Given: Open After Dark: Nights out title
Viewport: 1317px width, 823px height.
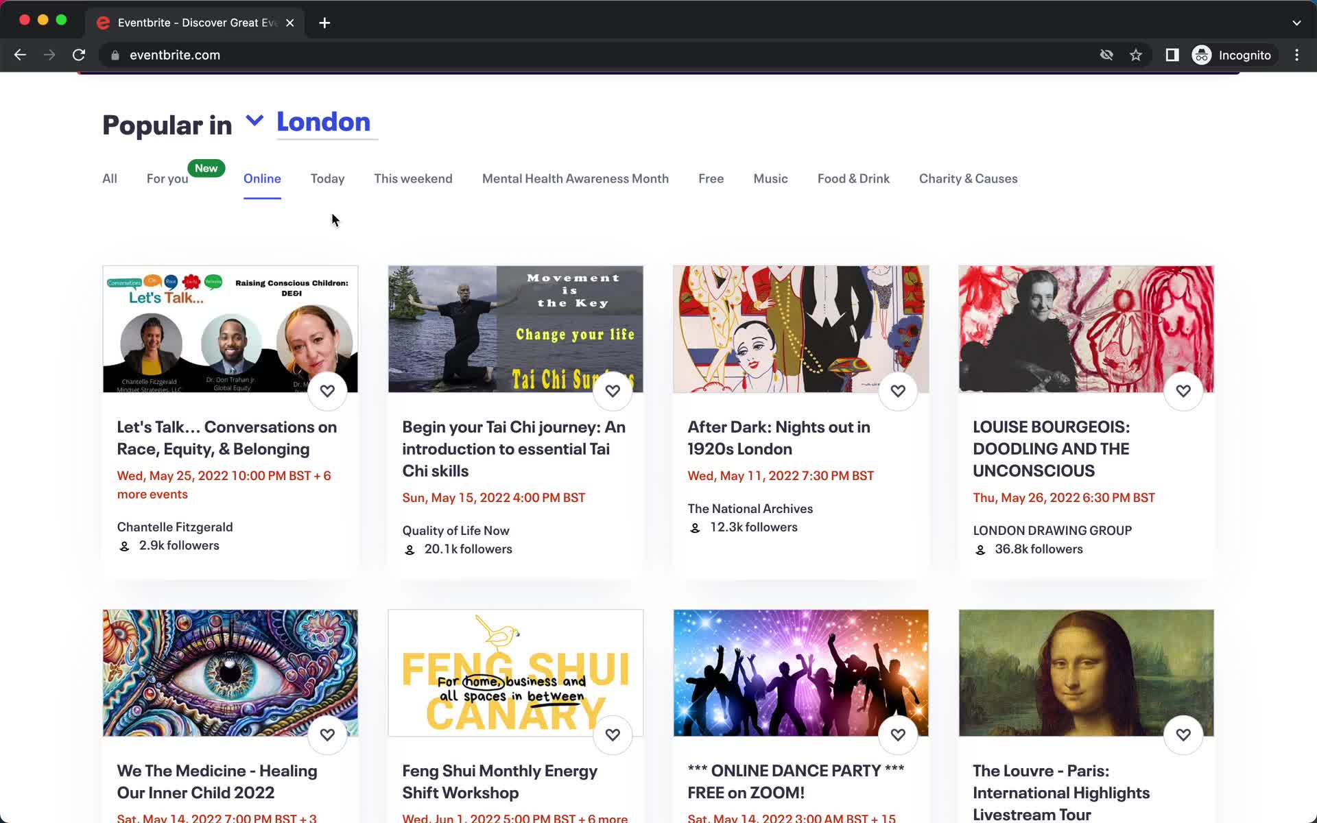Looking at the screenshot, I should [x=779, y=438].
